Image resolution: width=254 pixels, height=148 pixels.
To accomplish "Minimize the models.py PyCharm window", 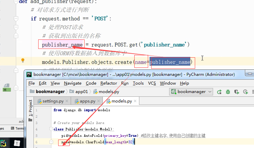I will pyautogui.click(x=250, y=74).
